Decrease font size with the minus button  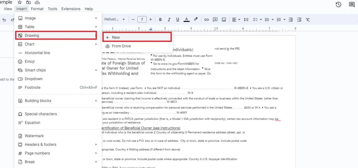[133, 20]
